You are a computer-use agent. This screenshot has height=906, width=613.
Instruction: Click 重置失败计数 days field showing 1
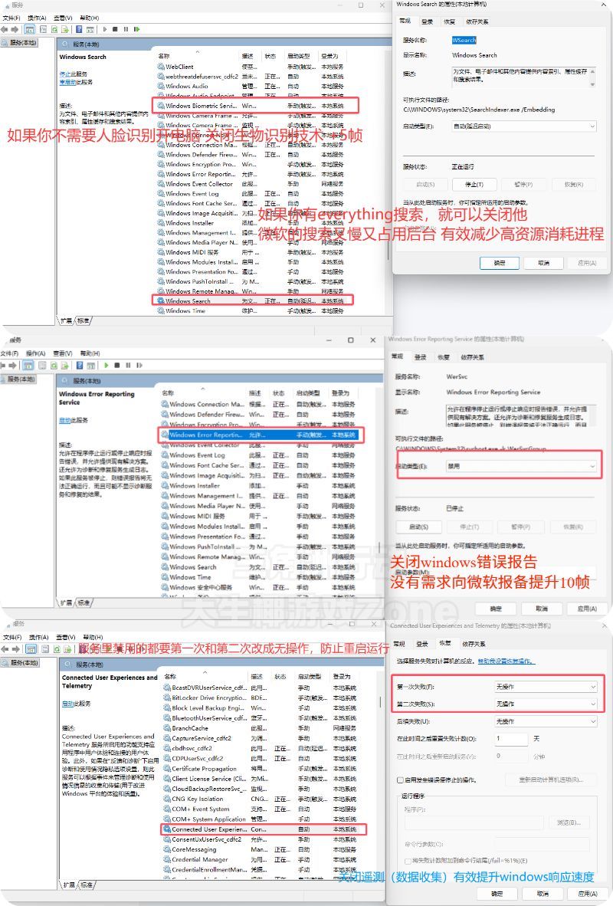coord(511,738)
